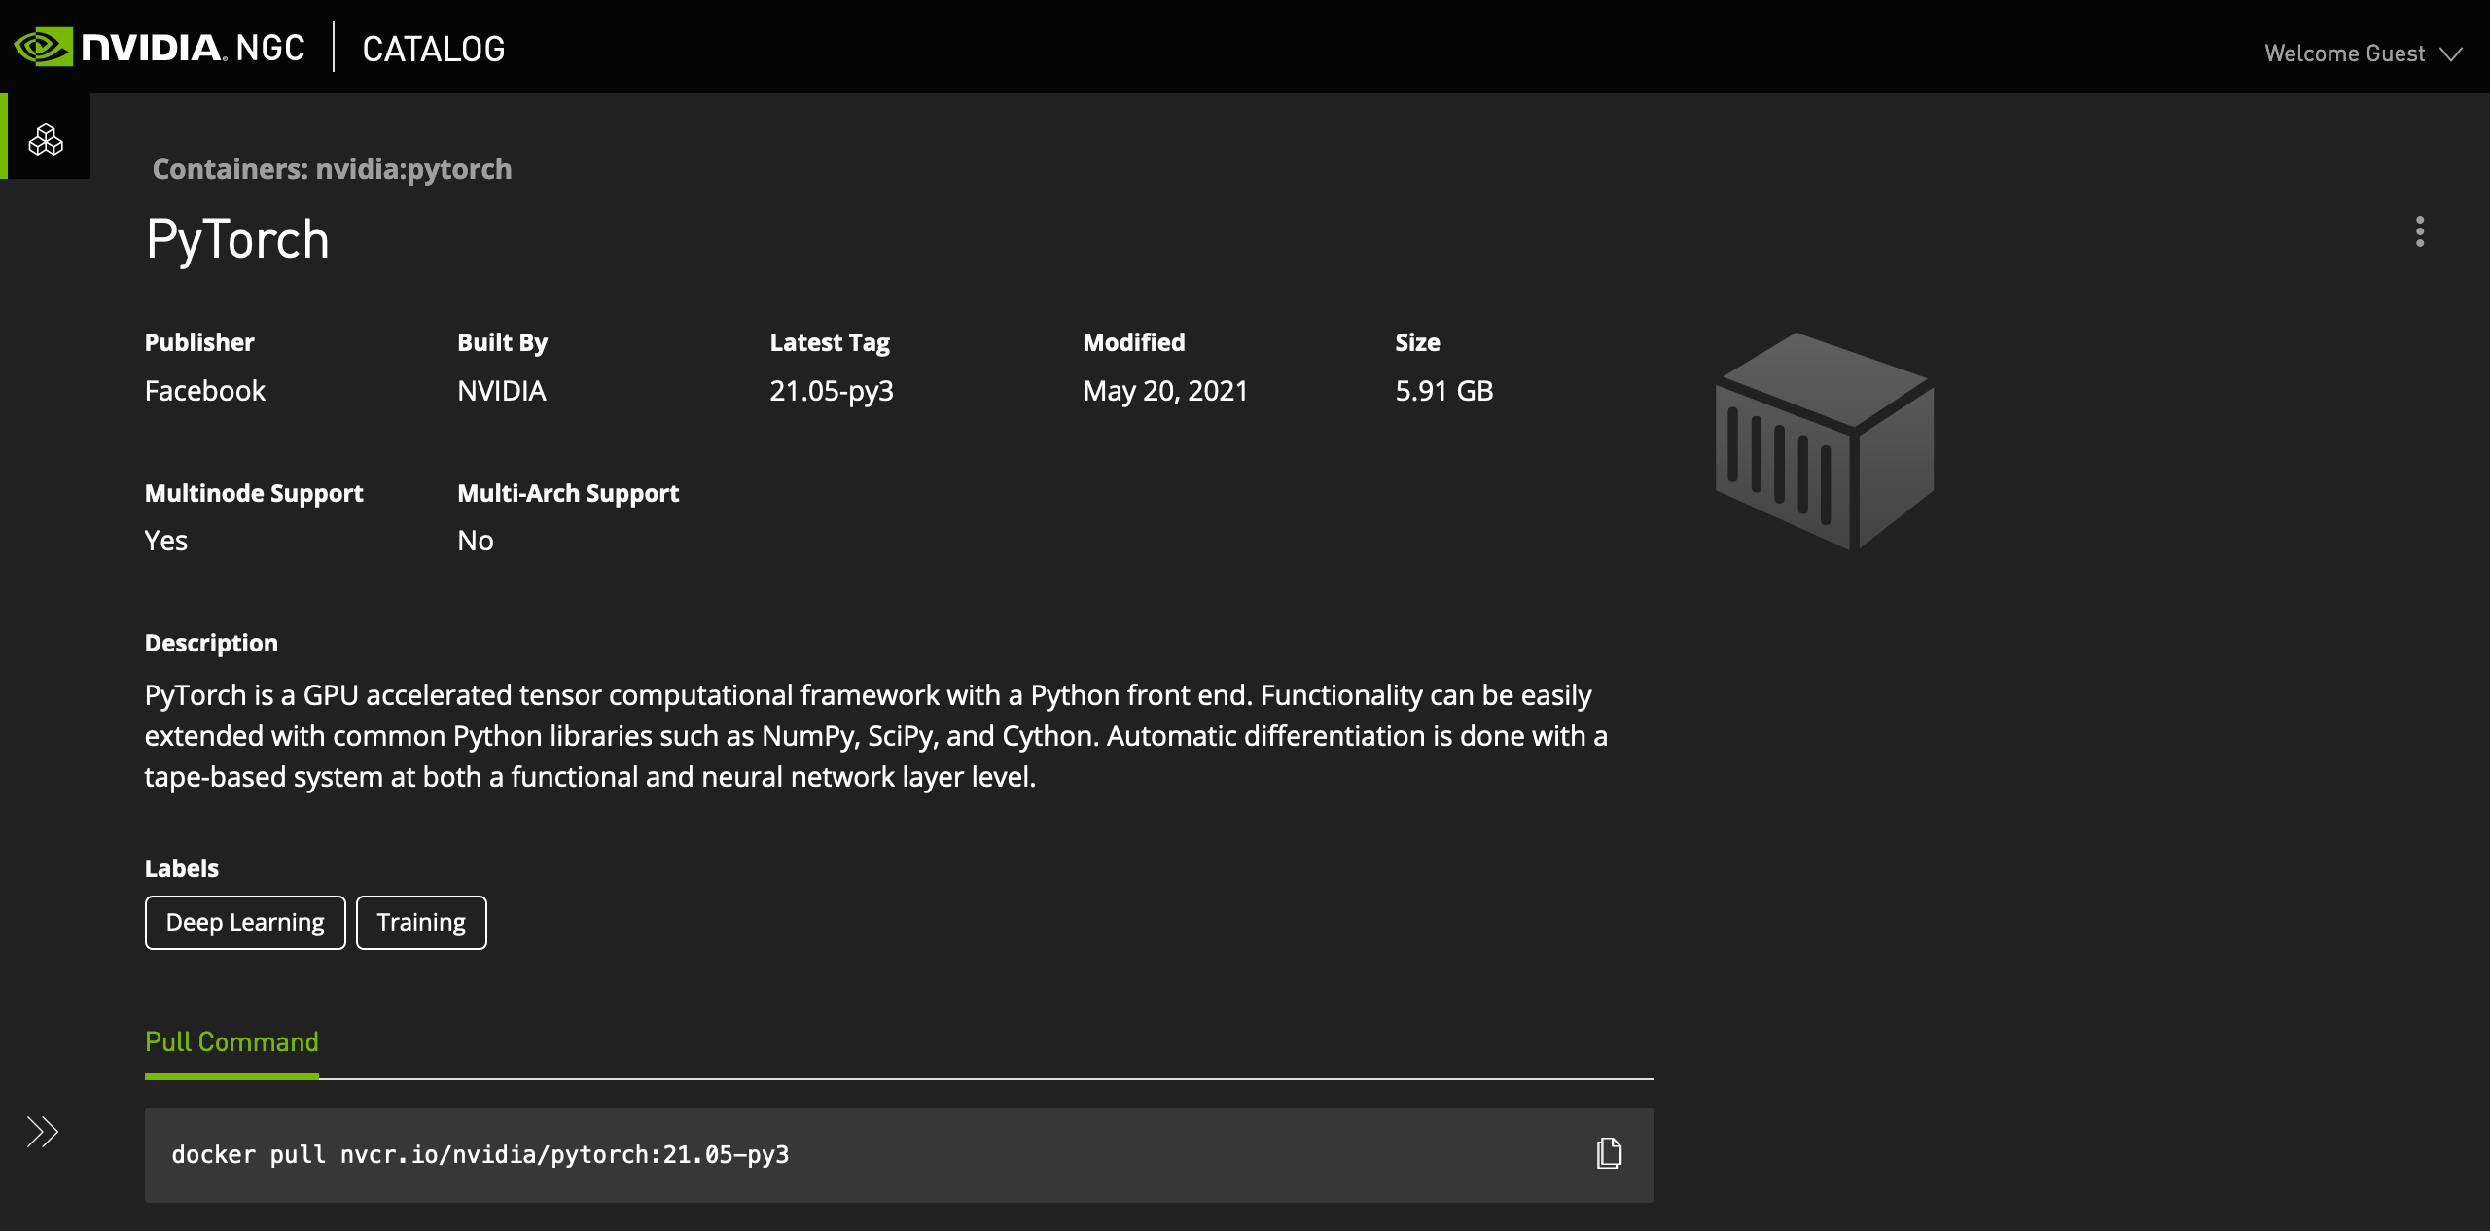
Task: Switch to the Pull Command tab
Action: pos(231,1041)
